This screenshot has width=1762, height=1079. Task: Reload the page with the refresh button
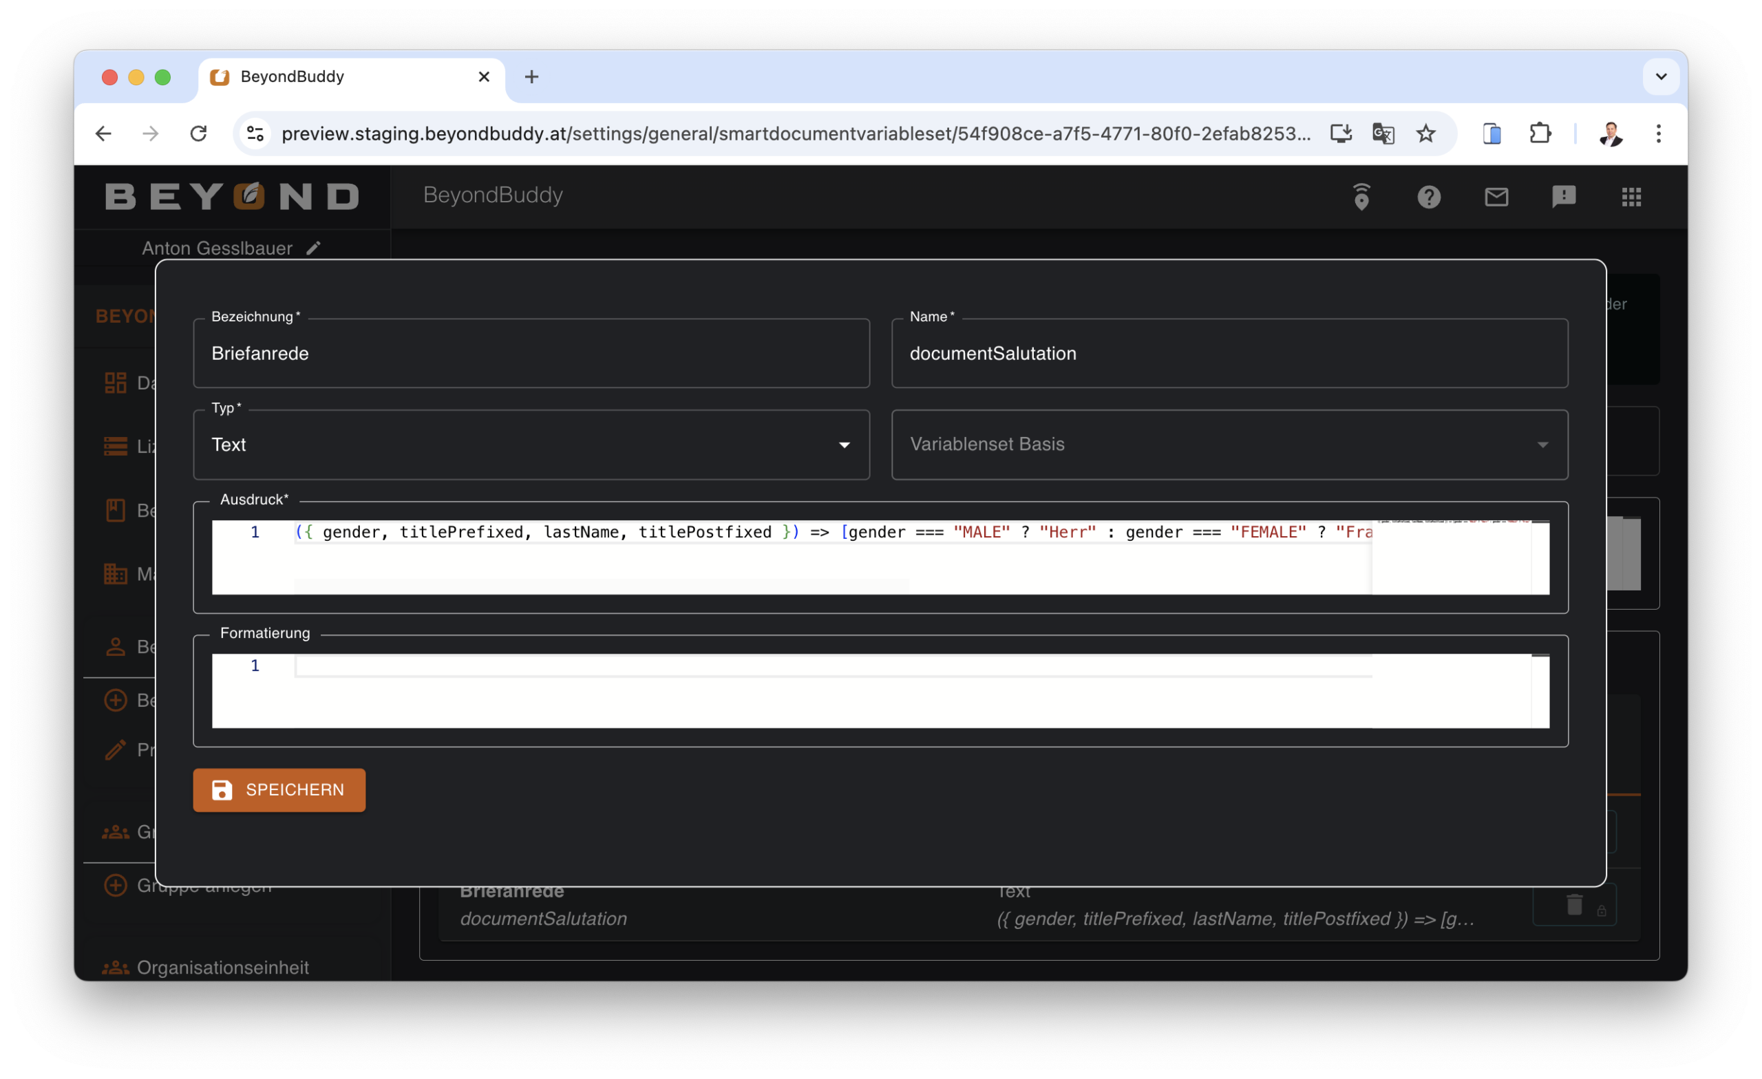click(198, 133)
